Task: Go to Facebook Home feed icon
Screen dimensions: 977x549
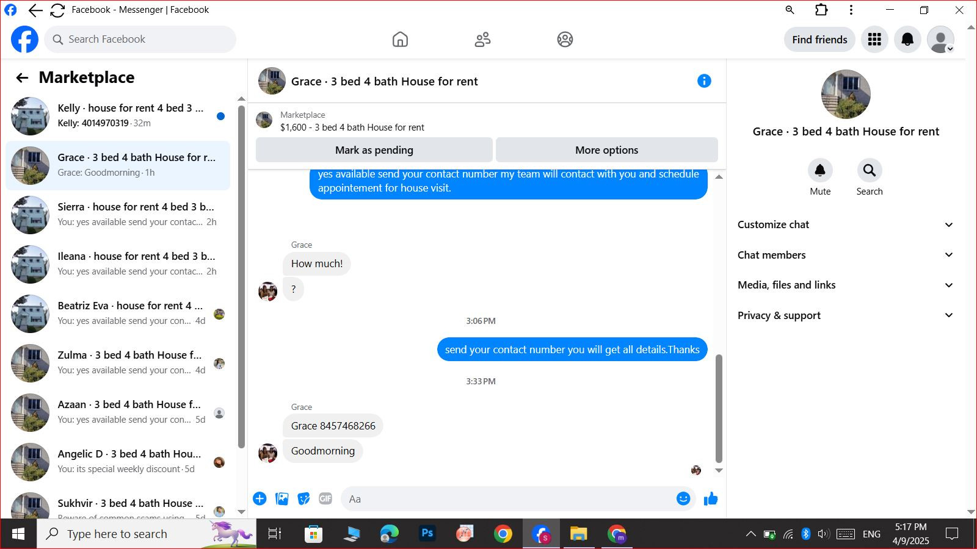Action: tap(400, 40)
